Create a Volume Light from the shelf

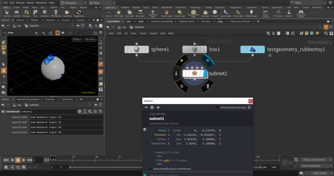166,13
